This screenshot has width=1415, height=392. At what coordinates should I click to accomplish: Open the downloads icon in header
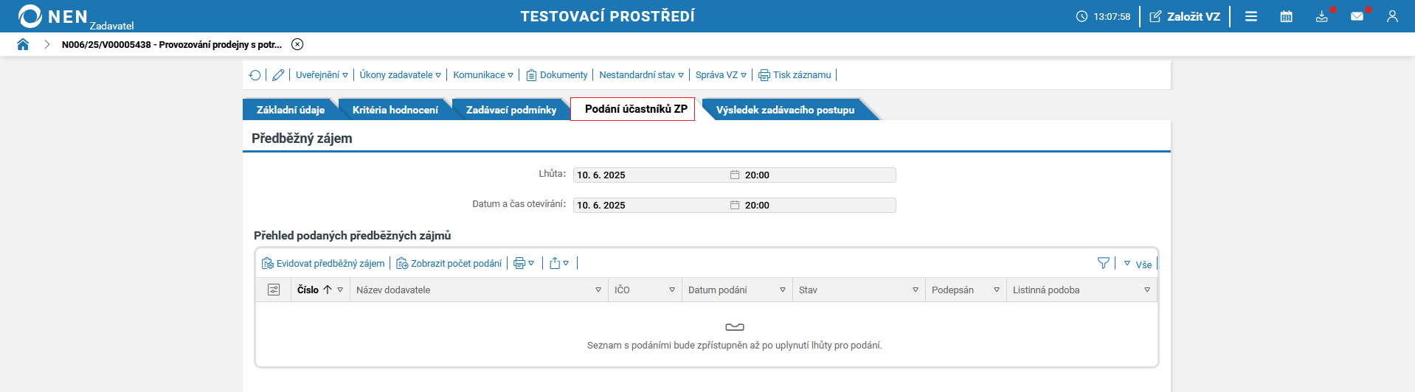pos(1322,16)
